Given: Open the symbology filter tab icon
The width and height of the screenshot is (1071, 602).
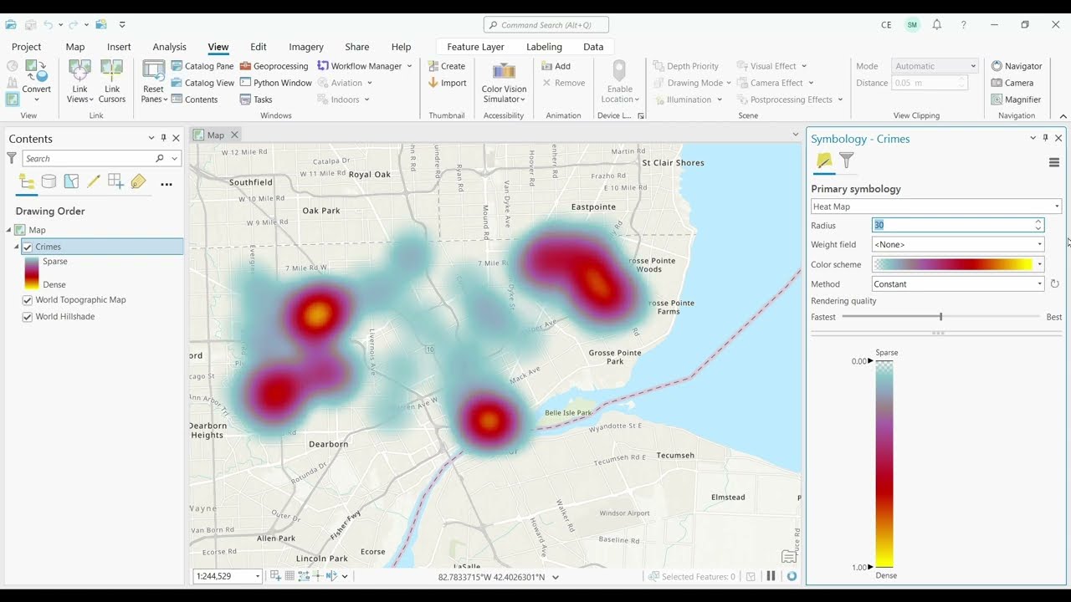Looking at the screenshot, I should pos(846,160).
